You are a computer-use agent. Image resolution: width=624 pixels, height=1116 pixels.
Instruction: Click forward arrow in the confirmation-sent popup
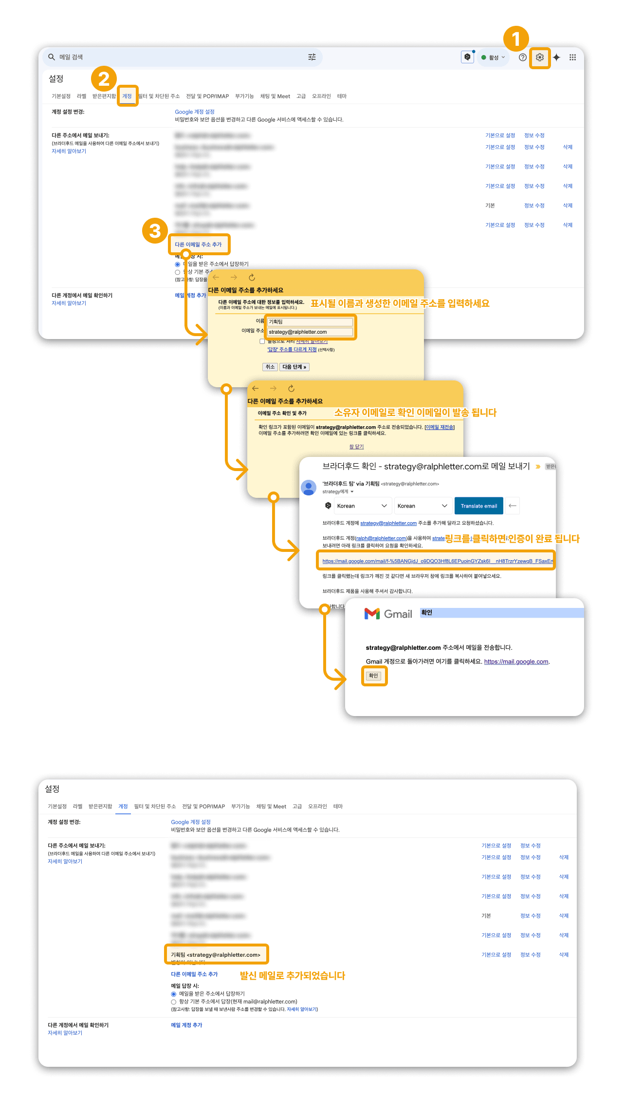tap(273, 388)
